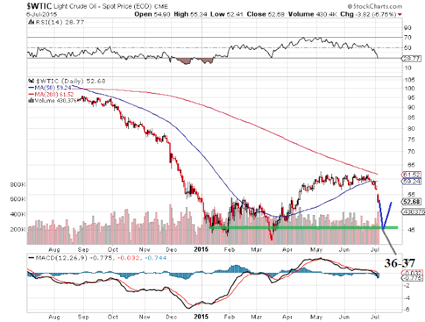Click the MACD(12,26,9) indicator label
Viewport: 425px width, 322px height.
coord(62,258)
